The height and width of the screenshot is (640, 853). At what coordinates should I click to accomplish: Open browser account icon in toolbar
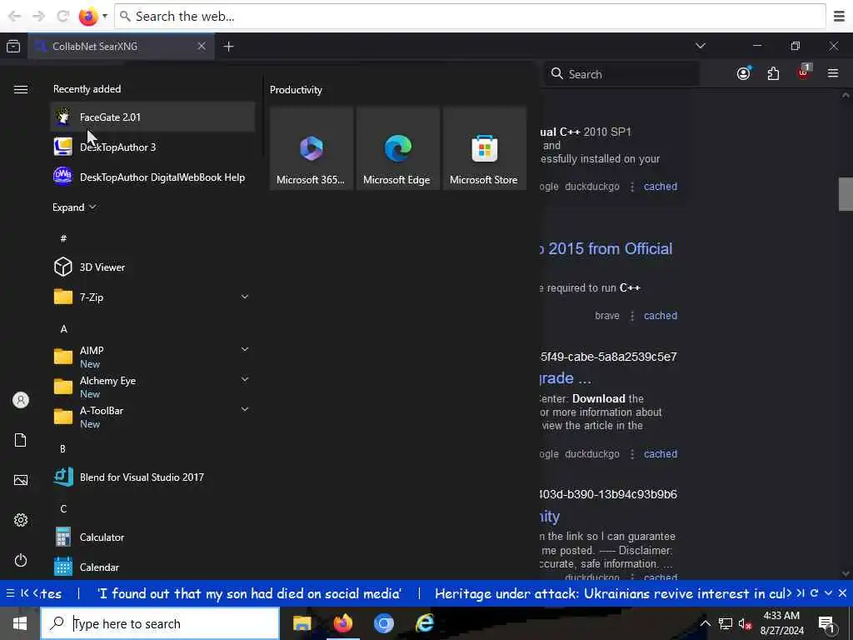pyautogui.click(x=744, y=73)
